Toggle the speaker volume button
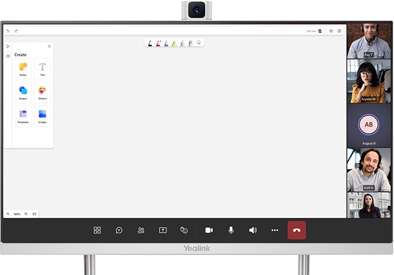This screenshot has height=275, width=394. coord(253,230)
